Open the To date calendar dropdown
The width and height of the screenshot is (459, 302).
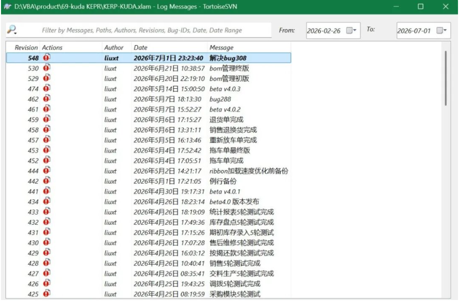[441, 31]
